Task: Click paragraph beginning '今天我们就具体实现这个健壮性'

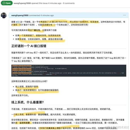Action: (x=34, y=30)
